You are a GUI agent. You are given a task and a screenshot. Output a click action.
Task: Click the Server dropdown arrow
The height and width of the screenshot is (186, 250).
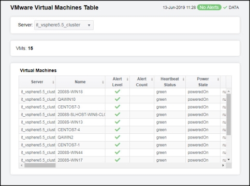[x=89, y=25]
